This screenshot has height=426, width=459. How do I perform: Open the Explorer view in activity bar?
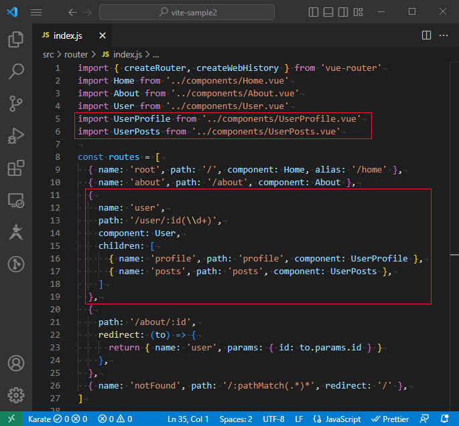click(16, 39)
